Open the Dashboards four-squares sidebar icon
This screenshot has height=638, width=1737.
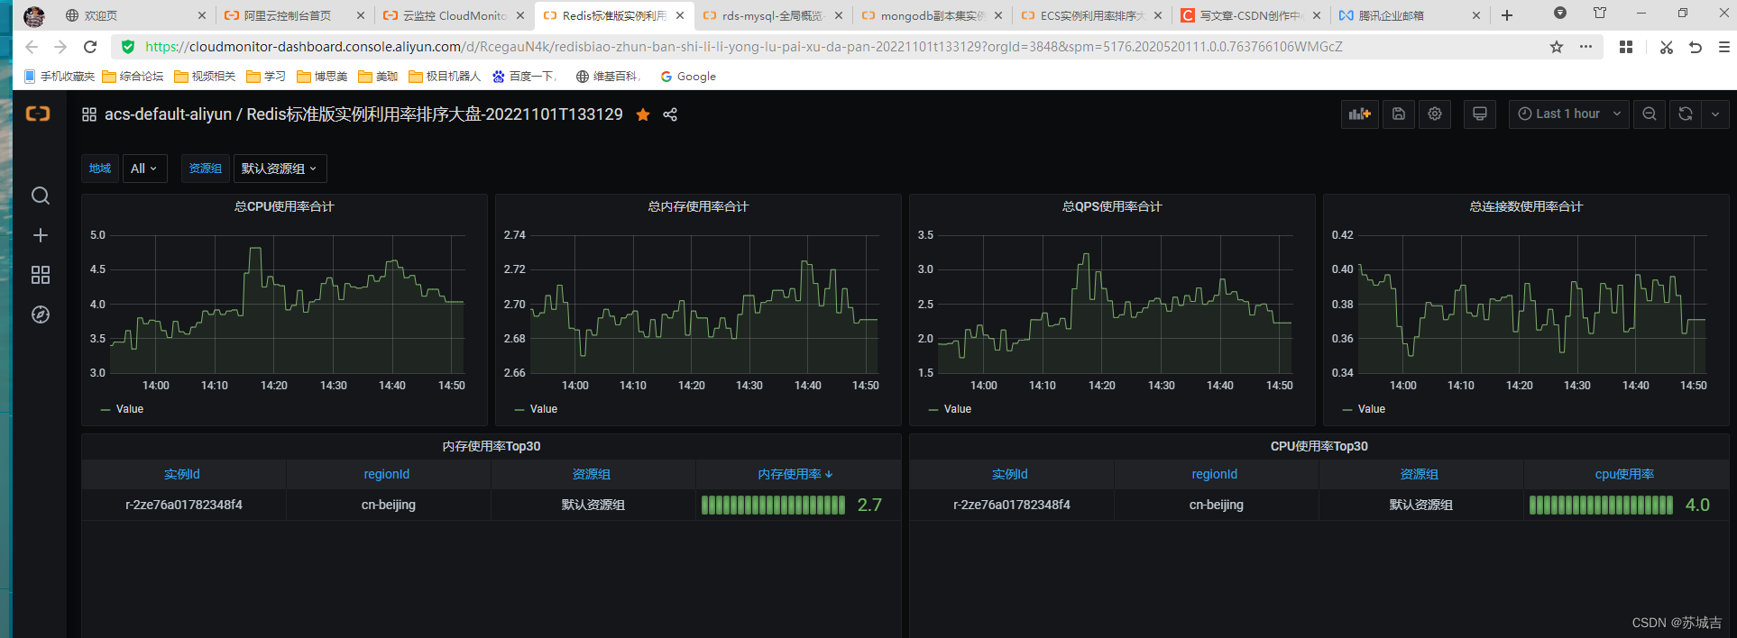pyautogui.click(x=41, y=275)
